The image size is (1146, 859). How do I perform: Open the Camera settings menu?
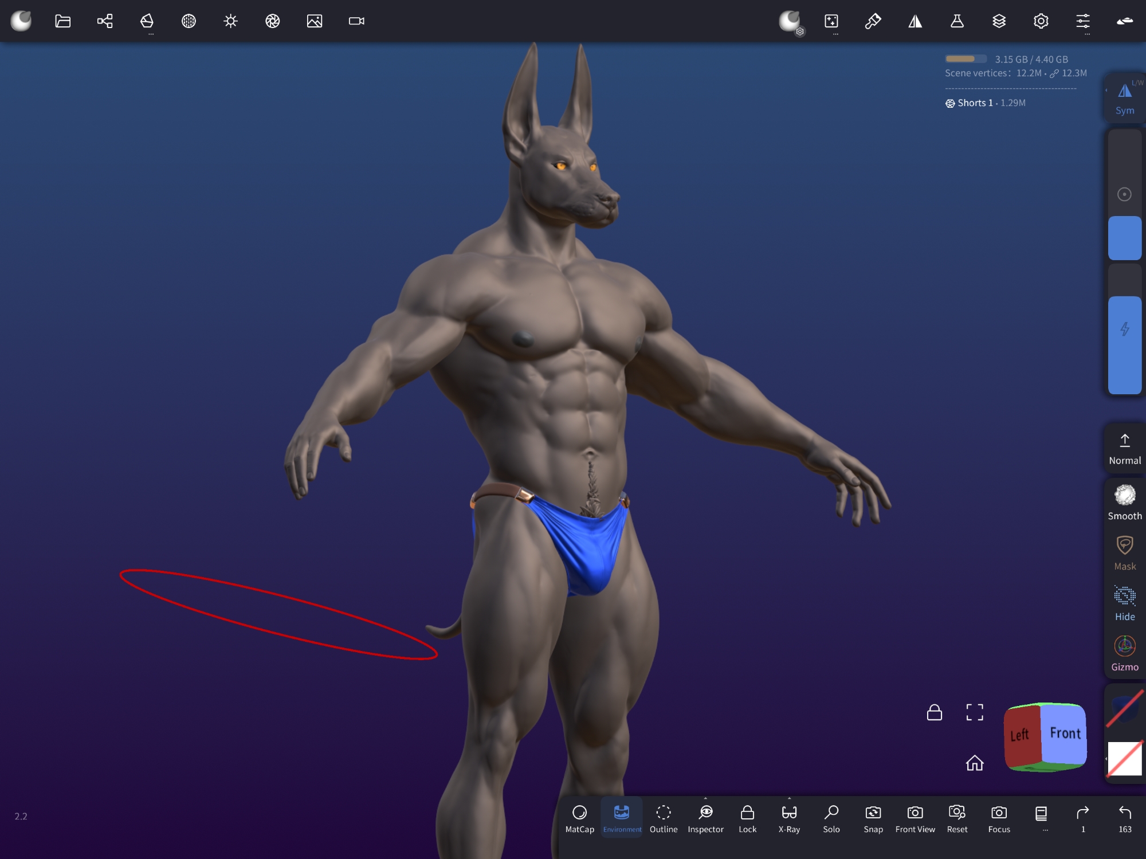[356, 21]
